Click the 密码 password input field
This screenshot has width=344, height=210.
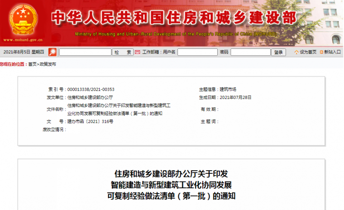pos(250,52)
